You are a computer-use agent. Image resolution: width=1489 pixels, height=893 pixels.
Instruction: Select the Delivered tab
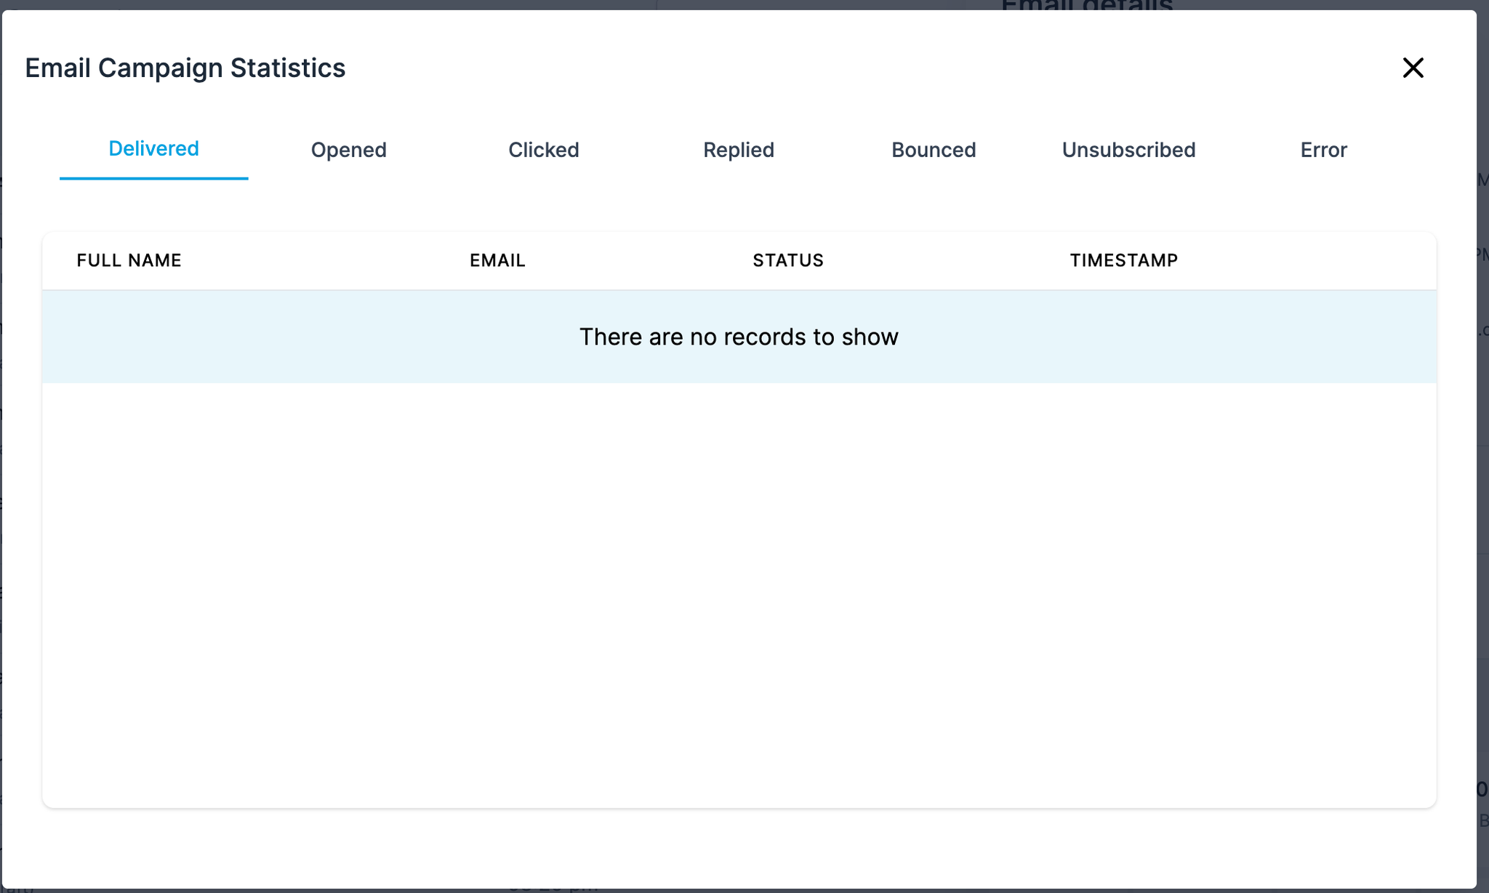click(x=153, y=149)
